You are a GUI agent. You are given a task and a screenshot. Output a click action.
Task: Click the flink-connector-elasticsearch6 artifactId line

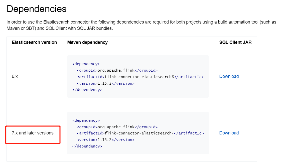point(140,77)
